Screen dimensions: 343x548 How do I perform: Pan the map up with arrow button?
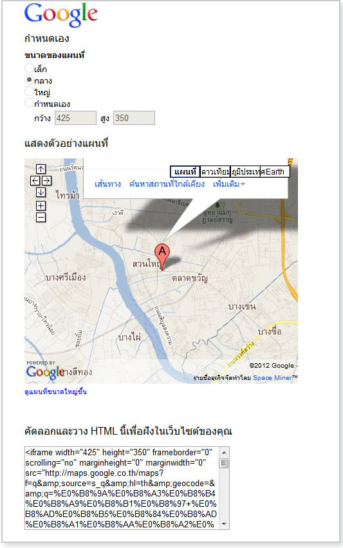click(x=41, y=169)
